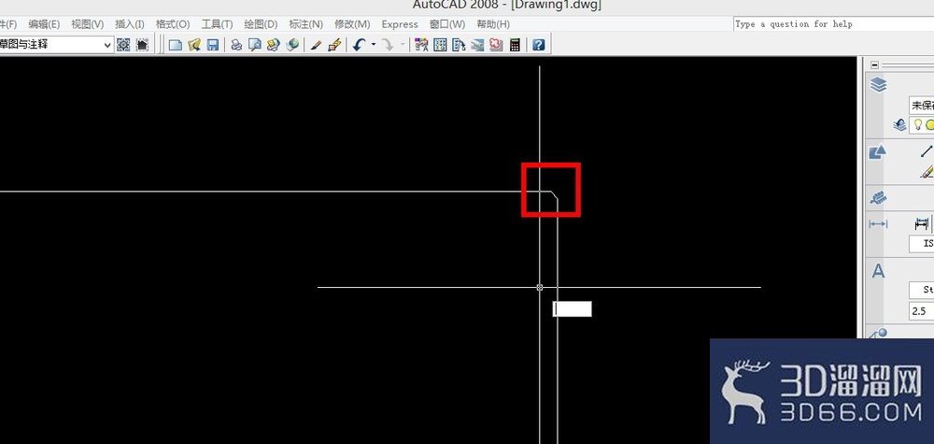This screenshot has width=934, height=444.
Task: Open Markup Set Manager icon
Action: click(496, 45)
